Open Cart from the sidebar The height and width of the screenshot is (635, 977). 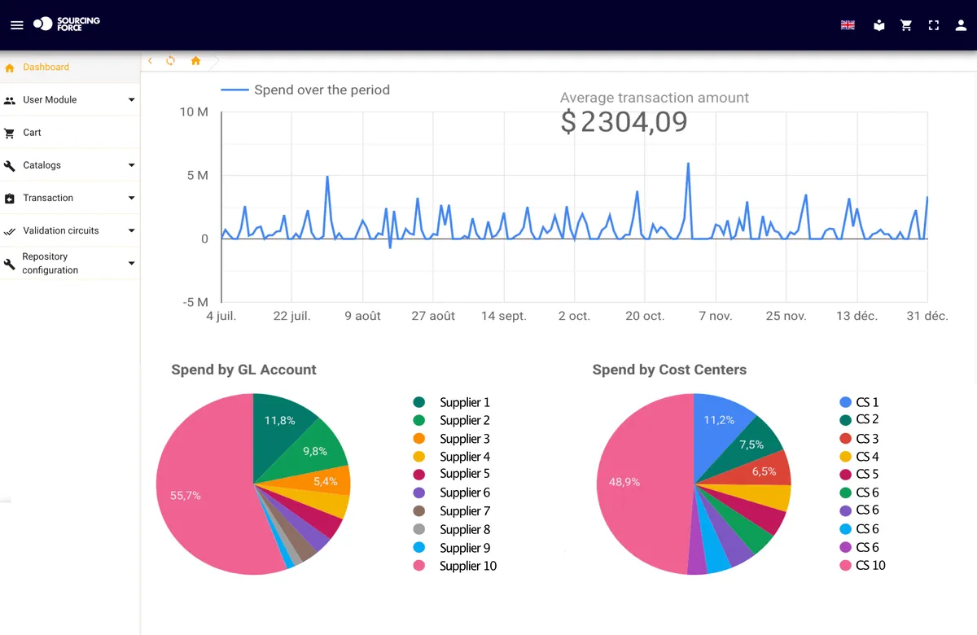70,133
